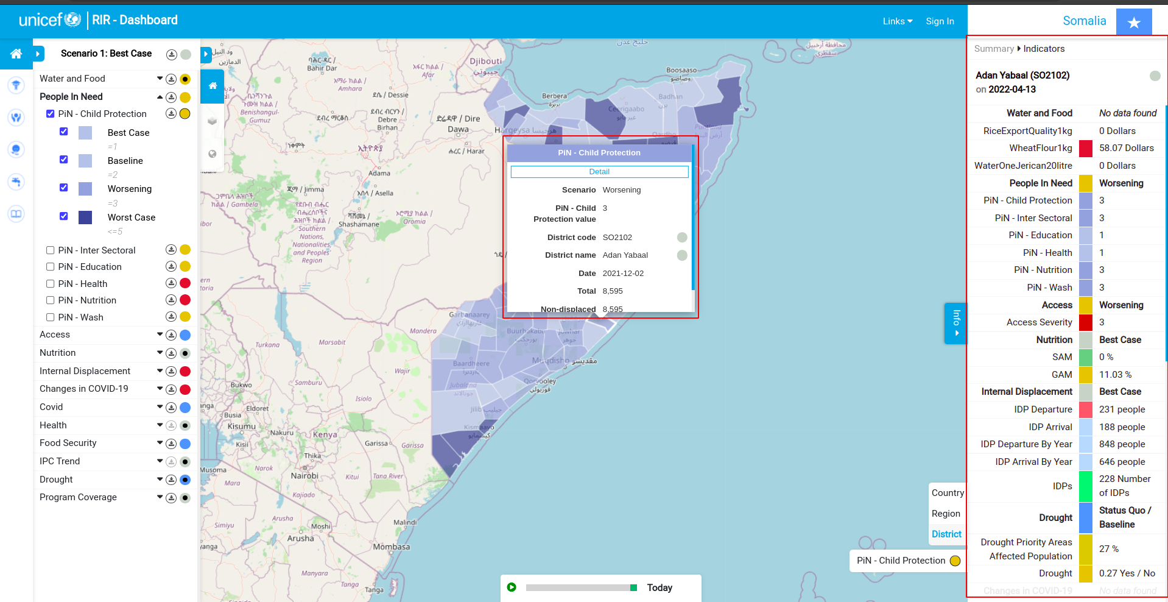Open the health caduceus sidebar icon
Screen dimensions: 1168x602
(16, 85)
